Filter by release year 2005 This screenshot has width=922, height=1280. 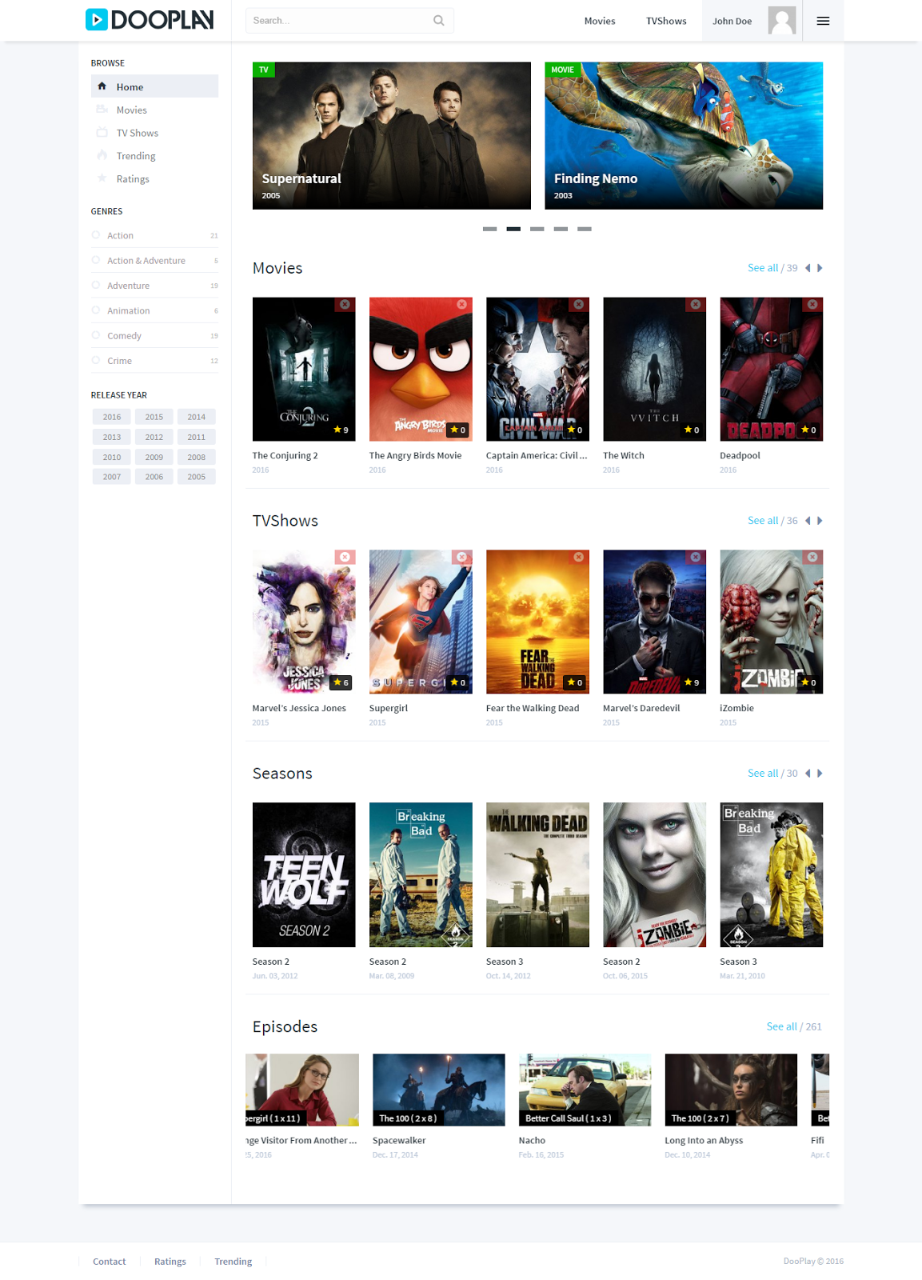tap(197, 477)
